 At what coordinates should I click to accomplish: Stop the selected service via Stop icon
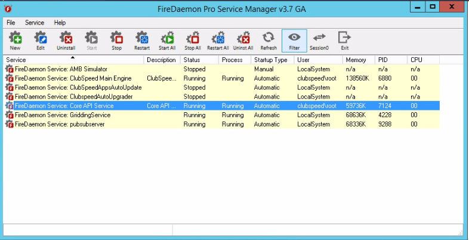point(116,41)
